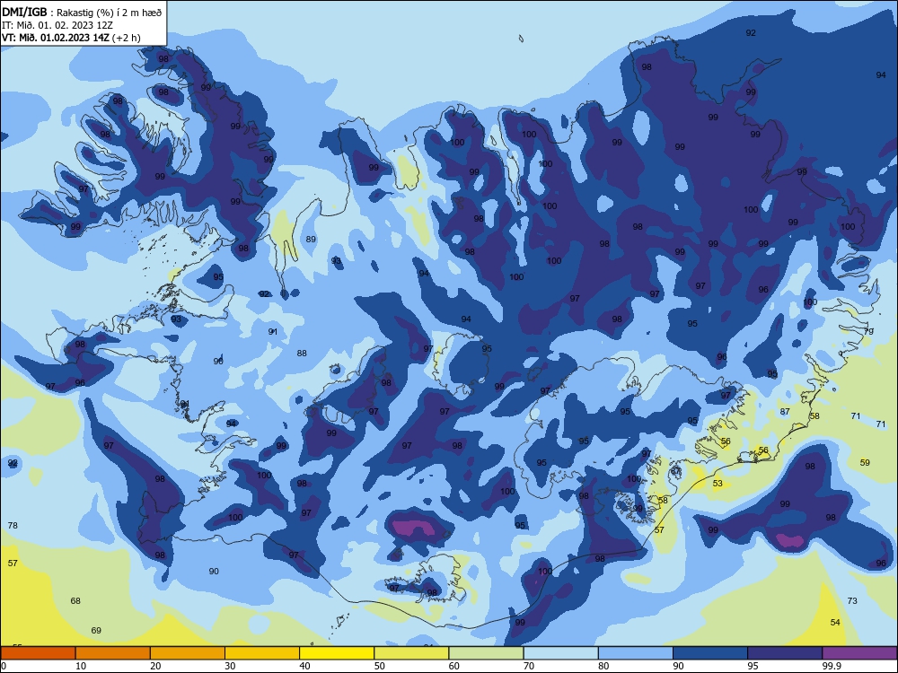Click the humidity value '73' on the map
This screenshot has width=898, height=673.
(x=852, y=601)
